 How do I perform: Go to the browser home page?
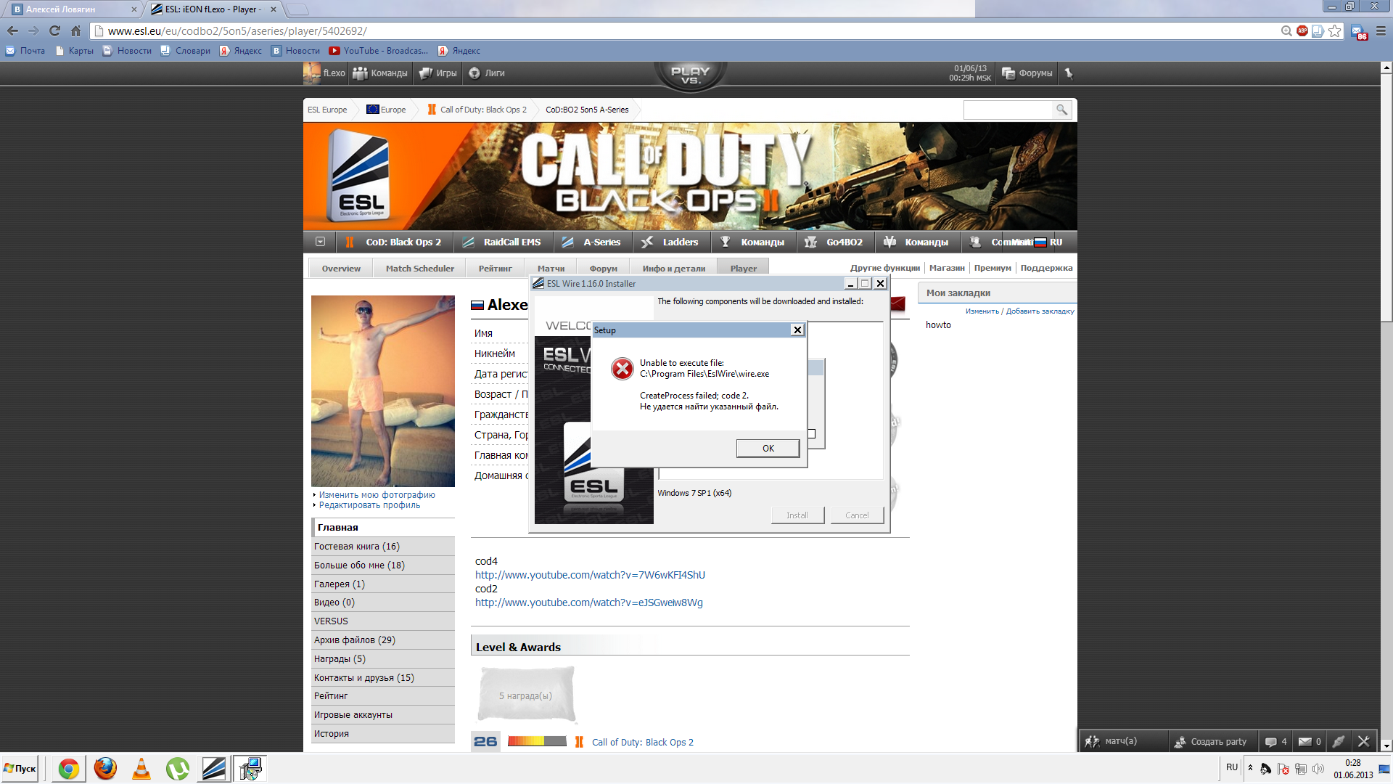[x=75, y=30]
